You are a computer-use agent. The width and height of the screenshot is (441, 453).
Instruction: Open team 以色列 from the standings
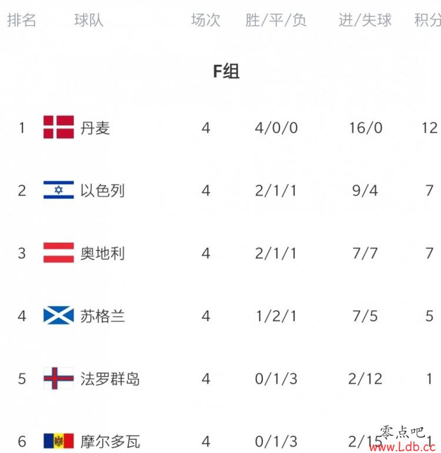pyautogui.click(x=103, y=191)
